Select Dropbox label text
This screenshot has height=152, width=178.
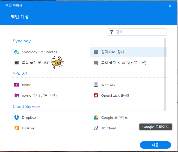[29, 117]
